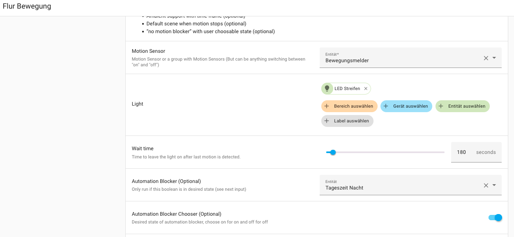Click the LED Streifen chip label
The image size is (514, 237).
[347, 89]
